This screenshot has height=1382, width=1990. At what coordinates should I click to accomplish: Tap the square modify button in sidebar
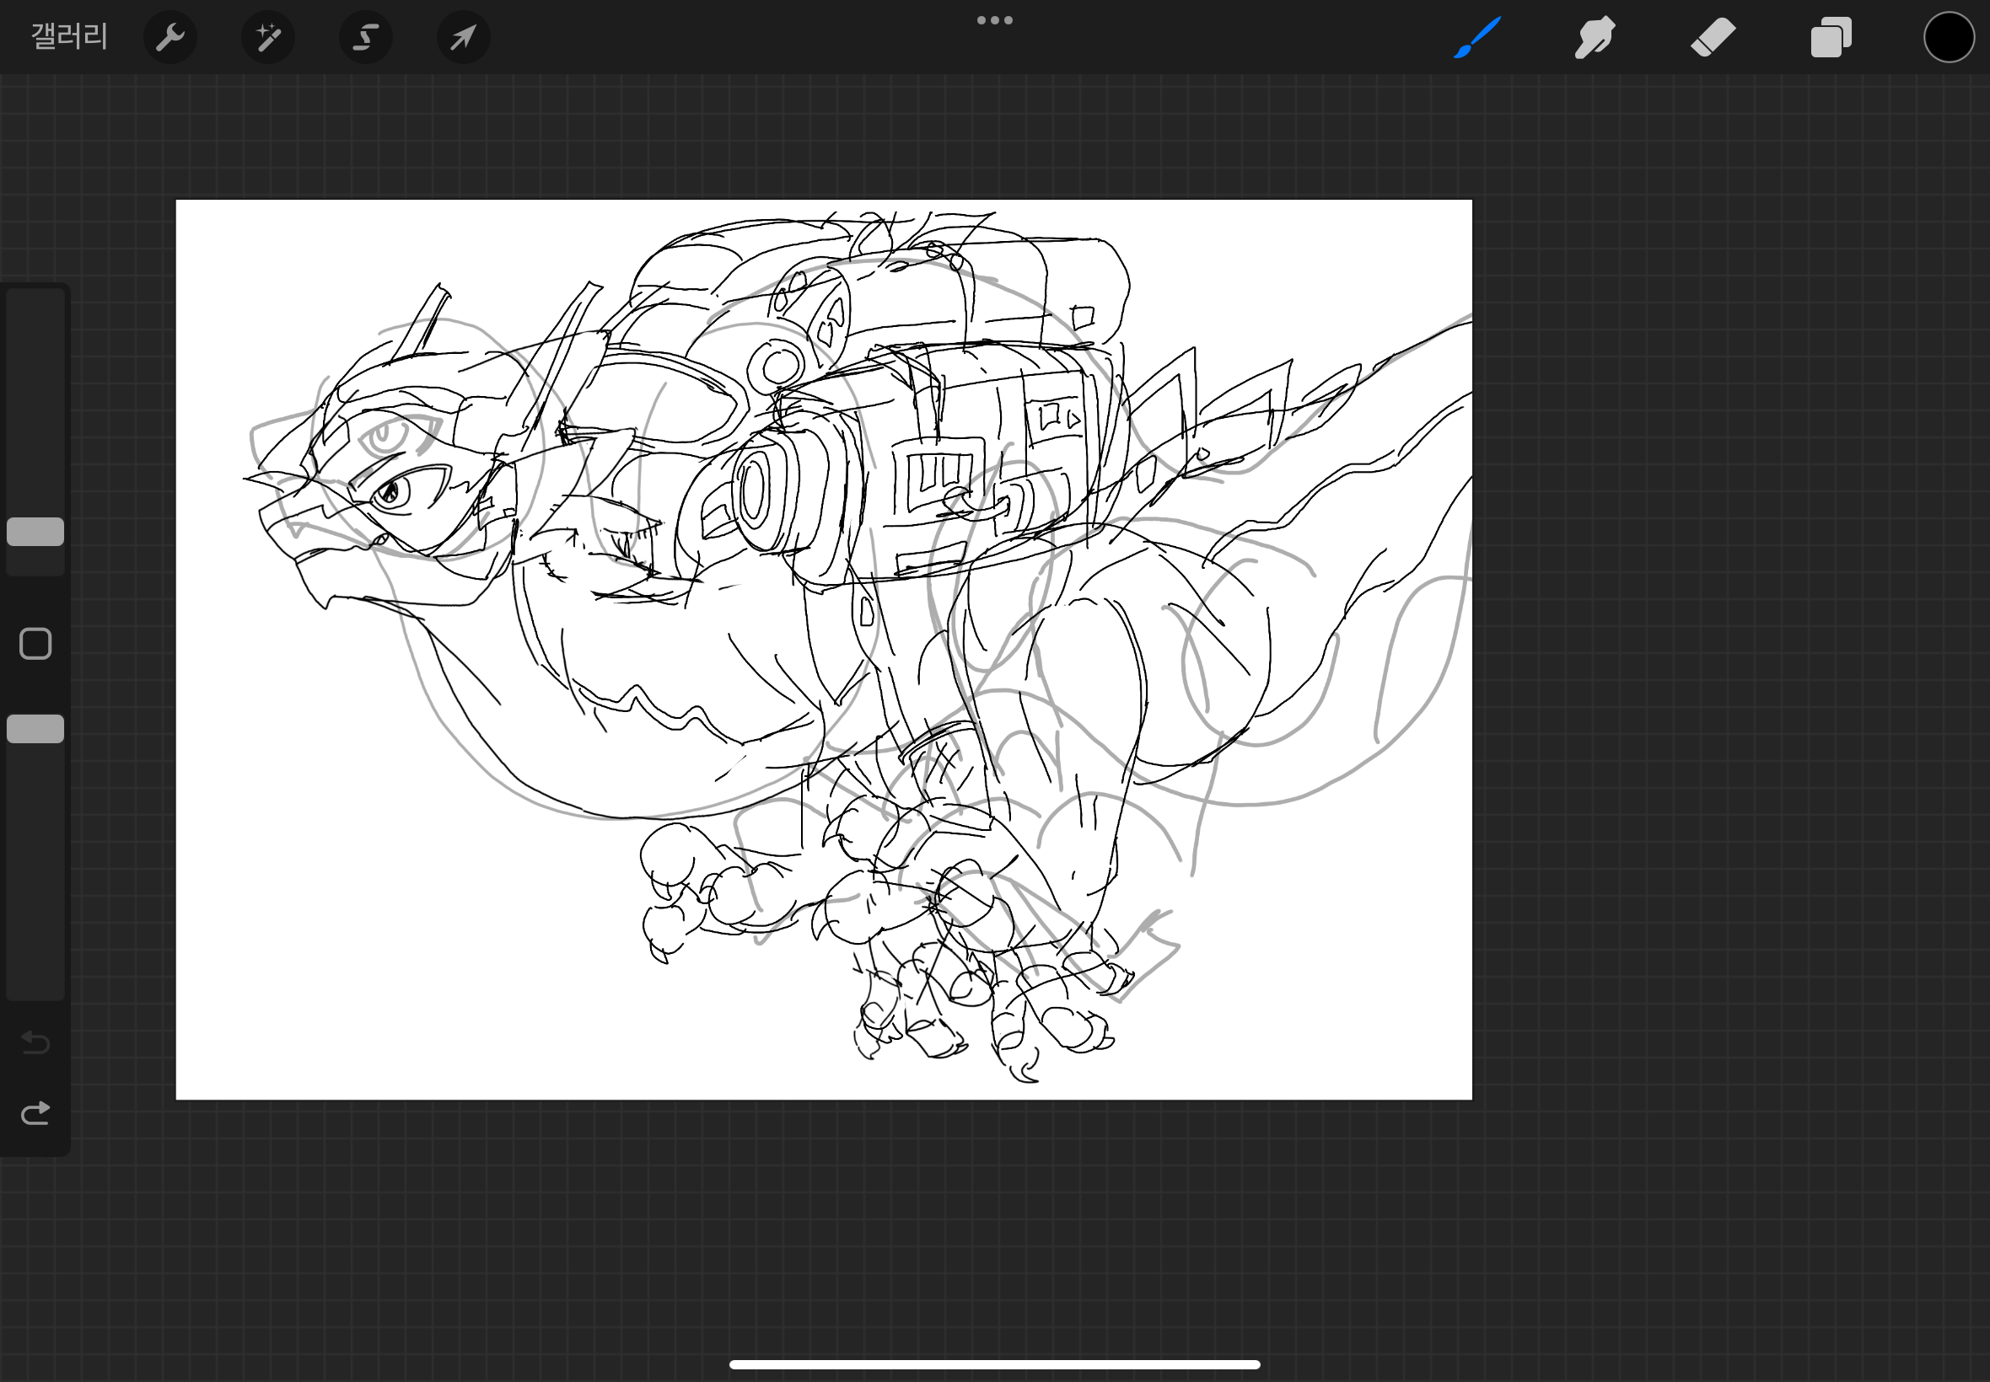pos(35,643)
